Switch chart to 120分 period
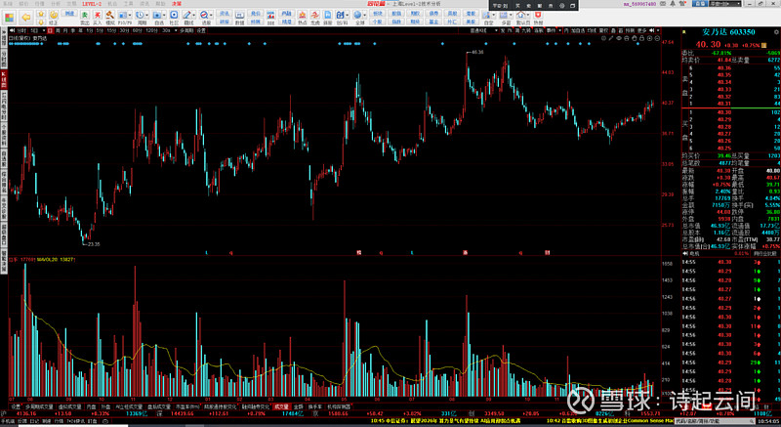This screenshot has height=427, width=781. click(x=151, y=30)
